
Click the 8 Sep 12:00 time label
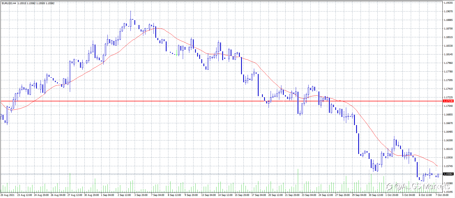(x=175, y=195)
